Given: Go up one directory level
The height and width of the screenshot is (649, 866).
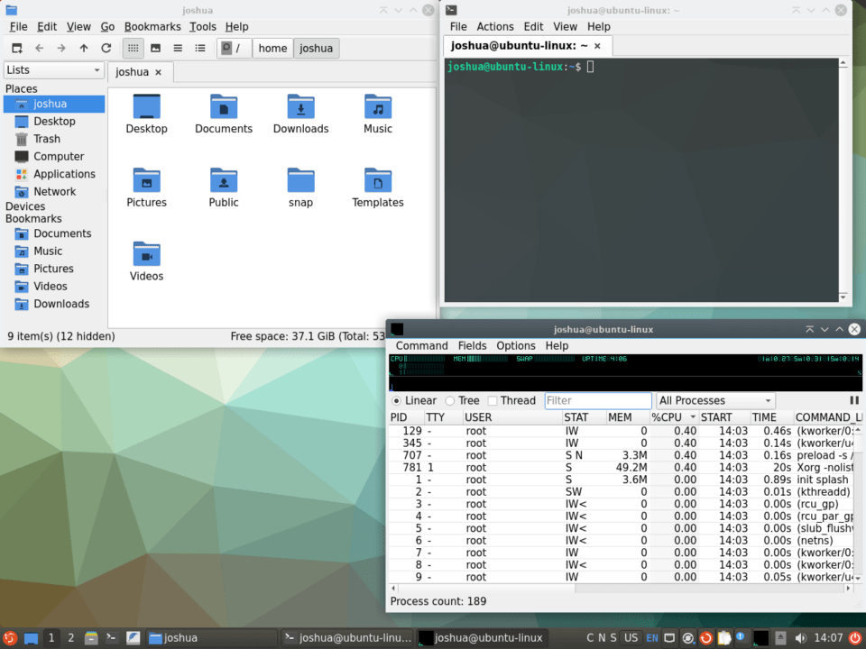Looking at the screenshot, I should 83,48.
